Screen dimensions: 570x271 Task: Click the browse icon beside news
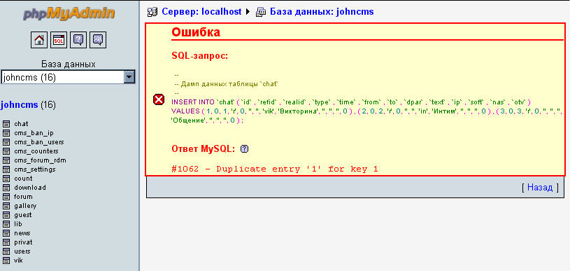tap(6, 233)
